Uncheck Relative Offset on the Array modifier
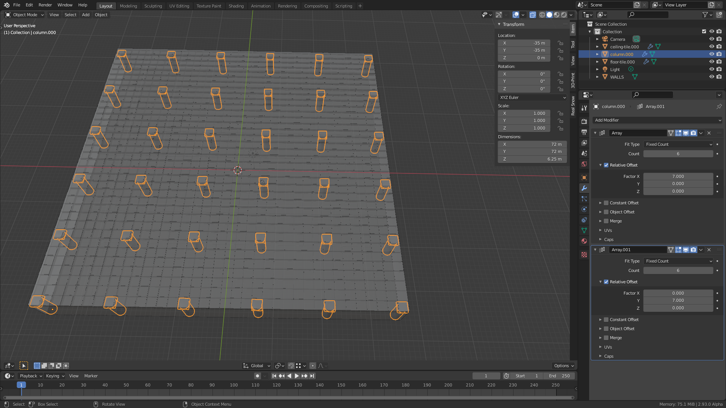 point(606,165)
